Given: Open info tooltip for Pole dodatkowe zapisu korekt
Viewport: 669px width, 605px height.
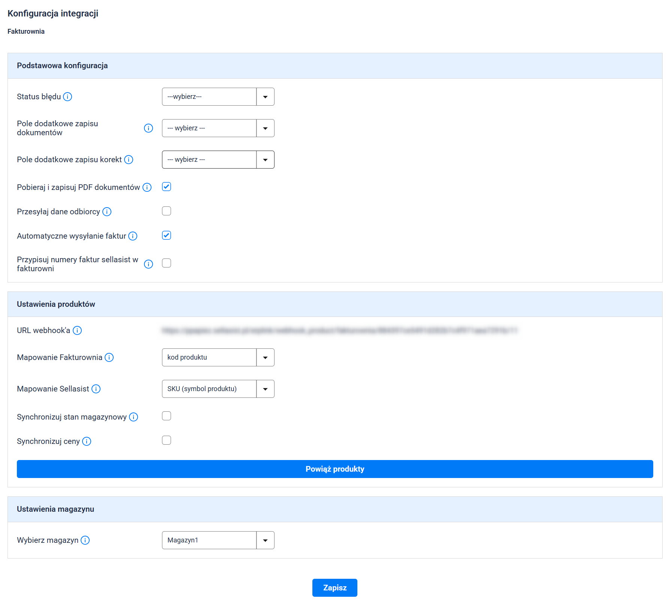Looking at the screenshot, I should (129, 160).
